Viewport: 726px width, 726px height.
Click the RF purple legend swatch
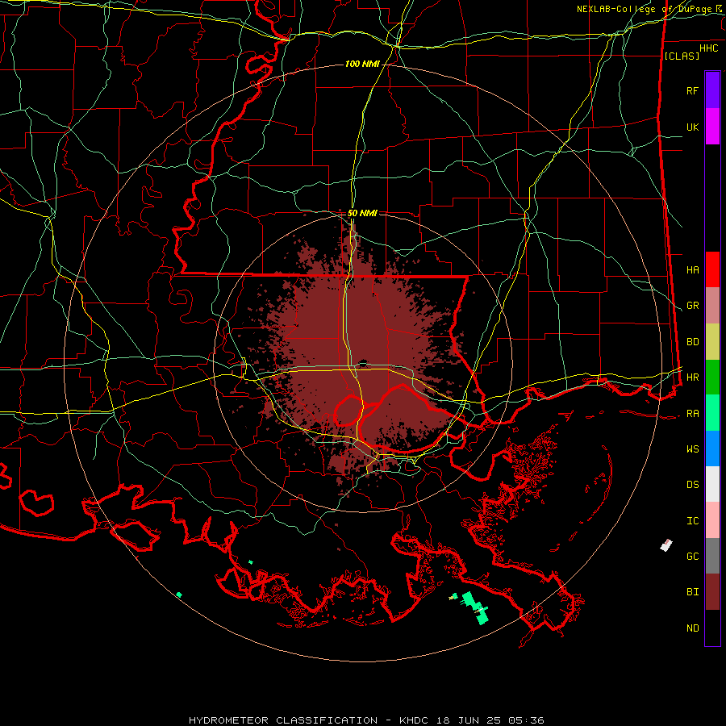coord(712,90)
